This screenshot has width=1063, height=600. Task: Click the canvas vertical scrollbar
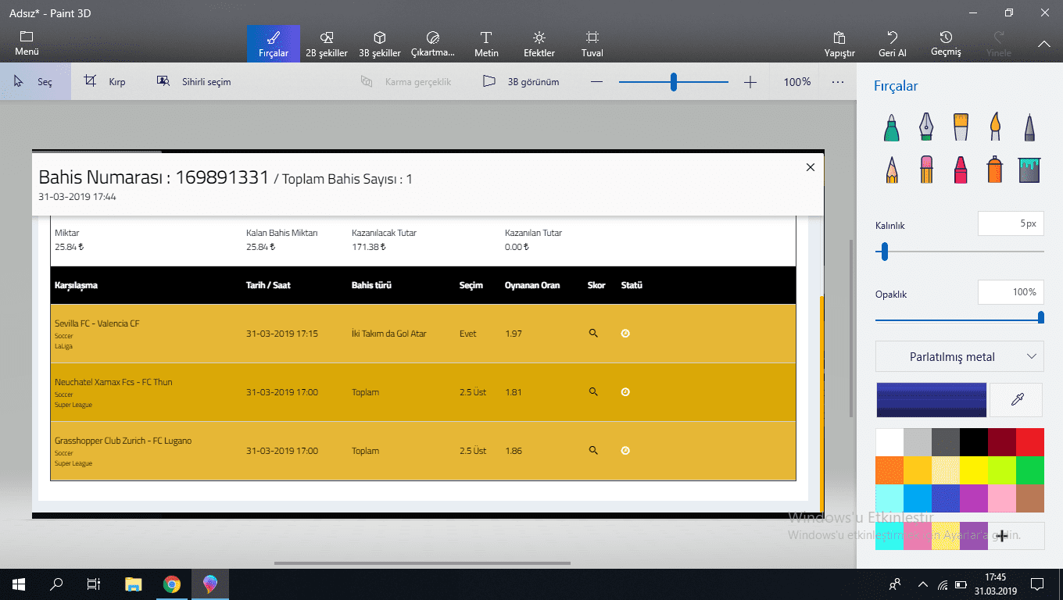(851, 327)
